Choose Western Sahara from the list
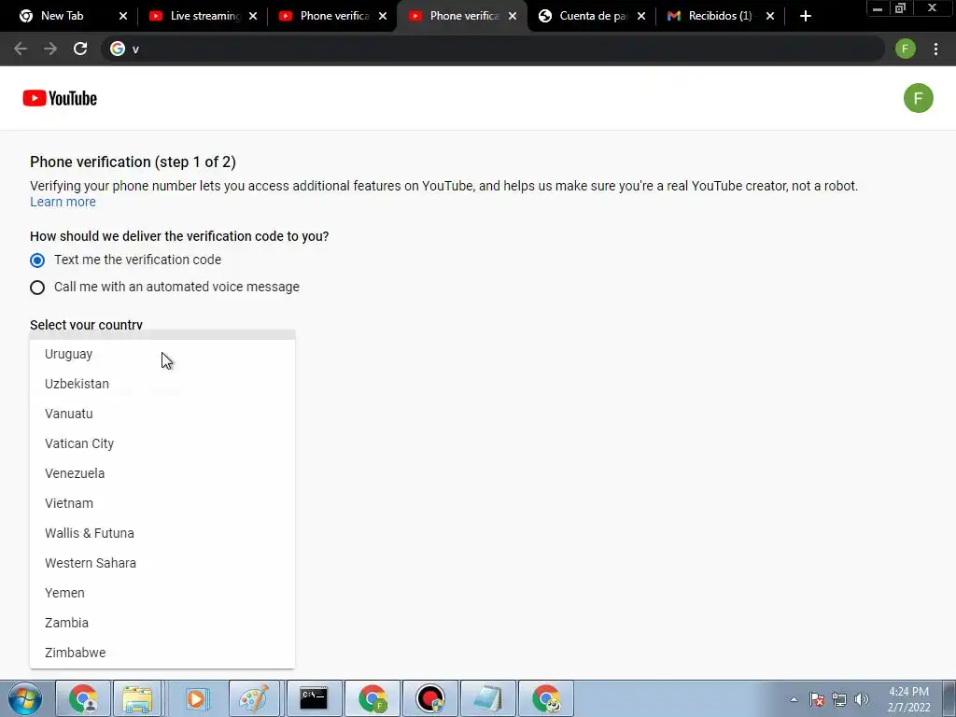 click(x=162, y=563)
